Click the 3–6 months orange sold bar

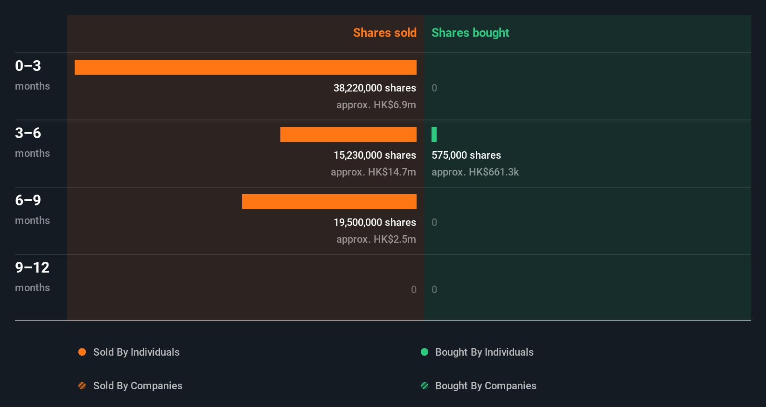[348, 134]
